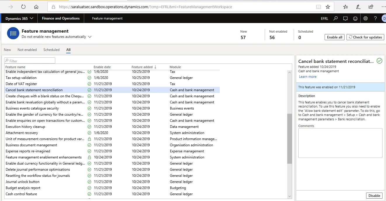Click the Check for updates button

365,37
